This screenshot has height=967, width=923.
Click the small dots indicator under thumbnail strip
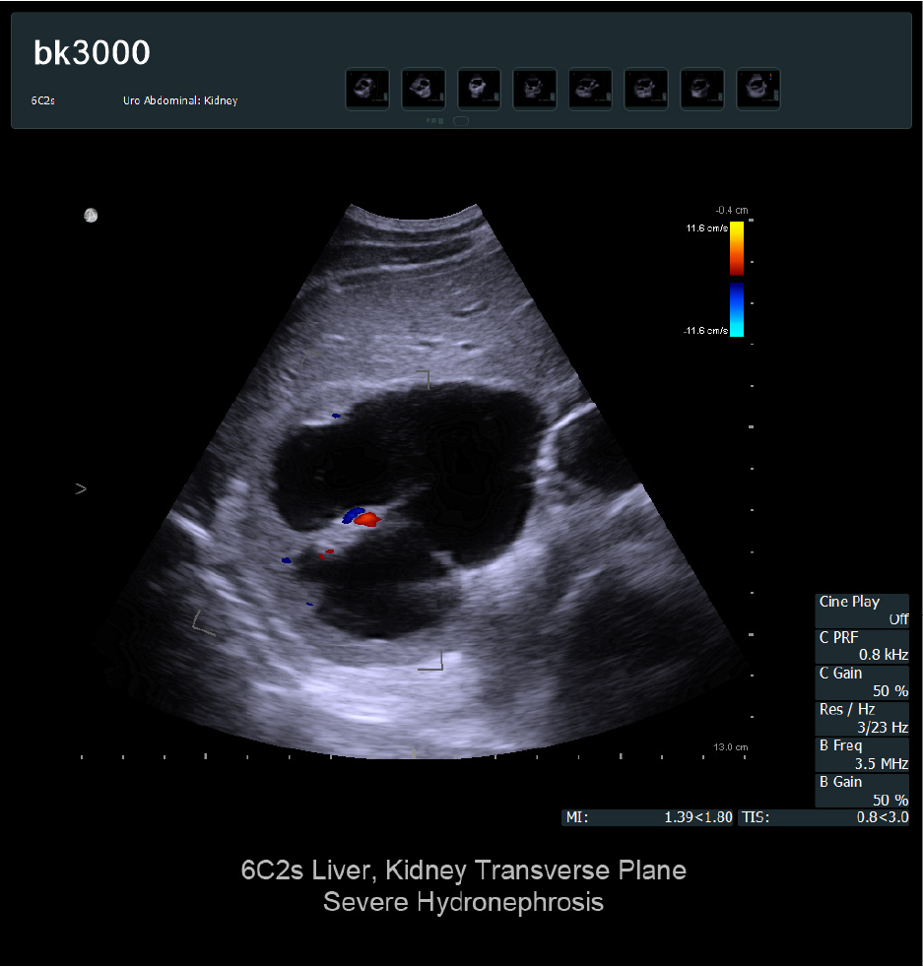point(434,121)
